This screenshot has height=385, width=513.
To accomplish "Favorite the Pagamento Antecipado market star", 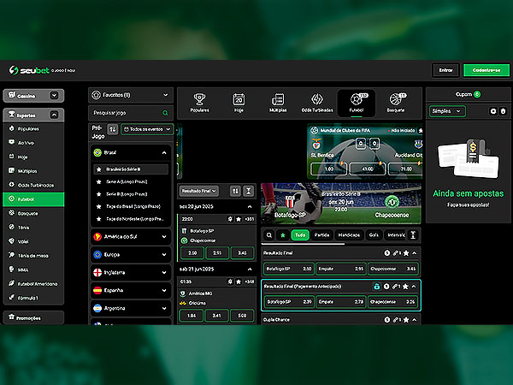I will (x=405, y=287).
